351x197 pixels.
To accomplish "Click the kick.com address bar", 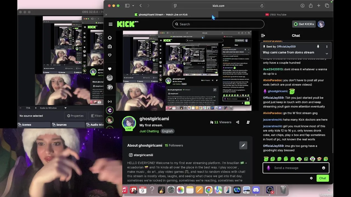I will coord(219,5).
